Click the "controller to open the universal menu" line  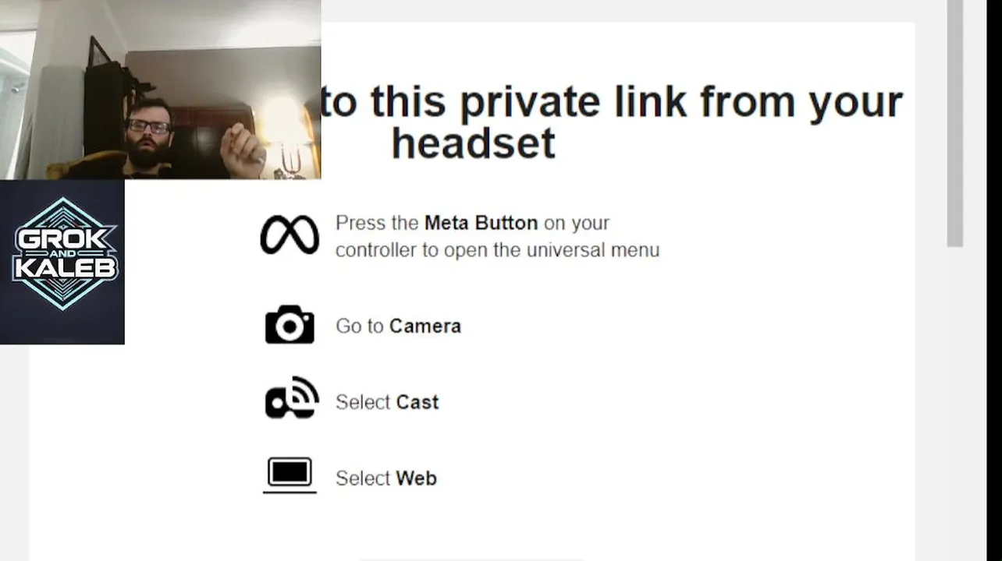(x=497, y=250)
